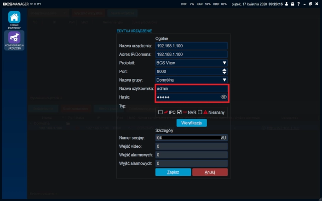Uncheck the NVR type checkbox
This screenshot has height=201, width=322.
[x=179, y=112]
